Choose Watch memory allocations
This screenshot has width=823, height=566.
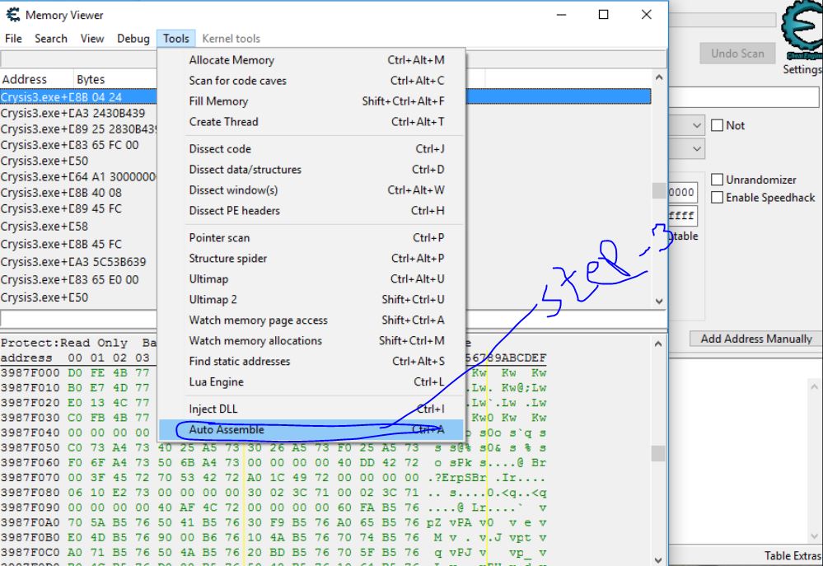coord(311,340)
